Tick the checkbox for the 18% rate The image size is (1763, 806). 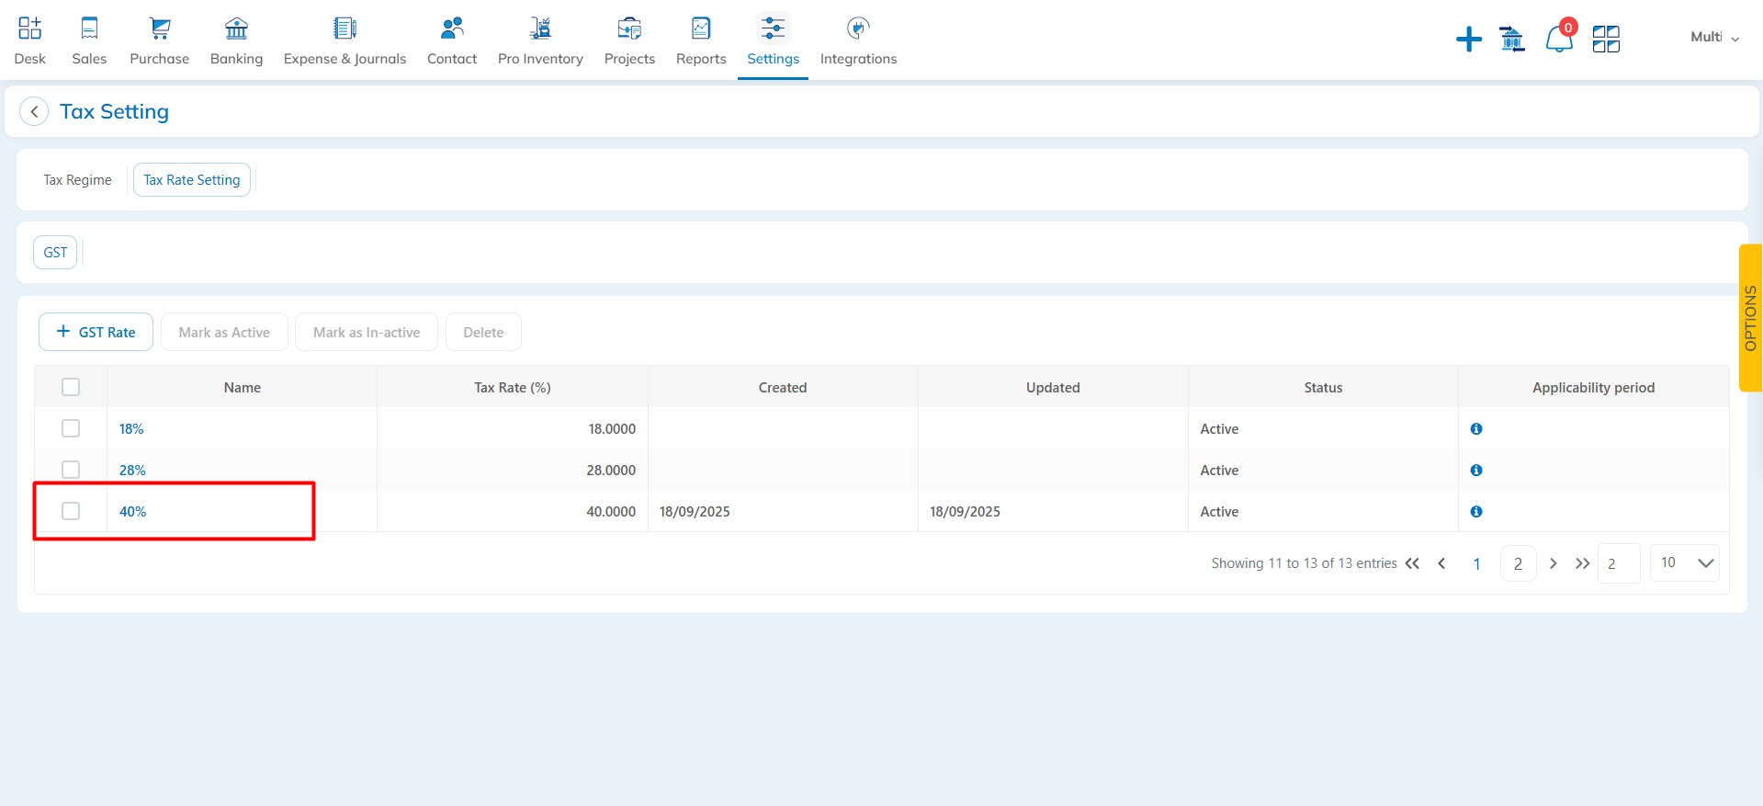coord(71,429)
